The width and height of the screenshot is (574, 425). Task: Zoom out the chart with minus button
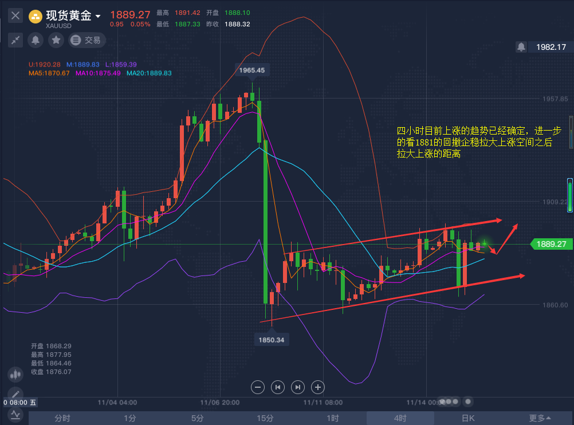coord(258,387)
